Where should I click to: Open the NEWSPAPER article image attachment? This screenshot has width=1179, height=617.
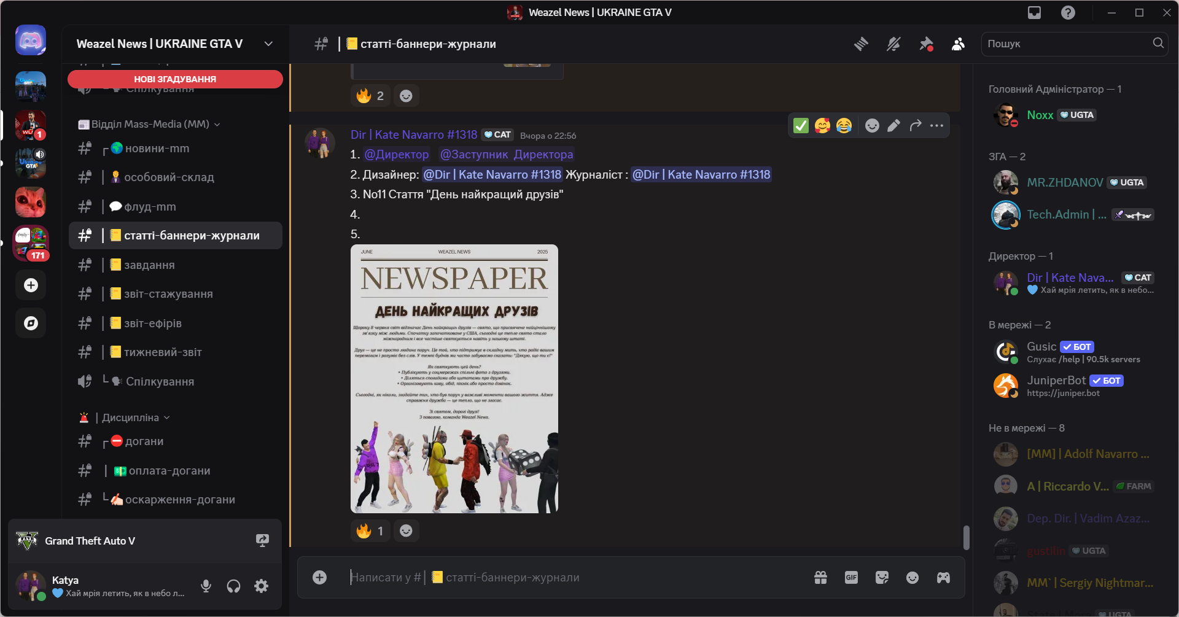(454, 379)
